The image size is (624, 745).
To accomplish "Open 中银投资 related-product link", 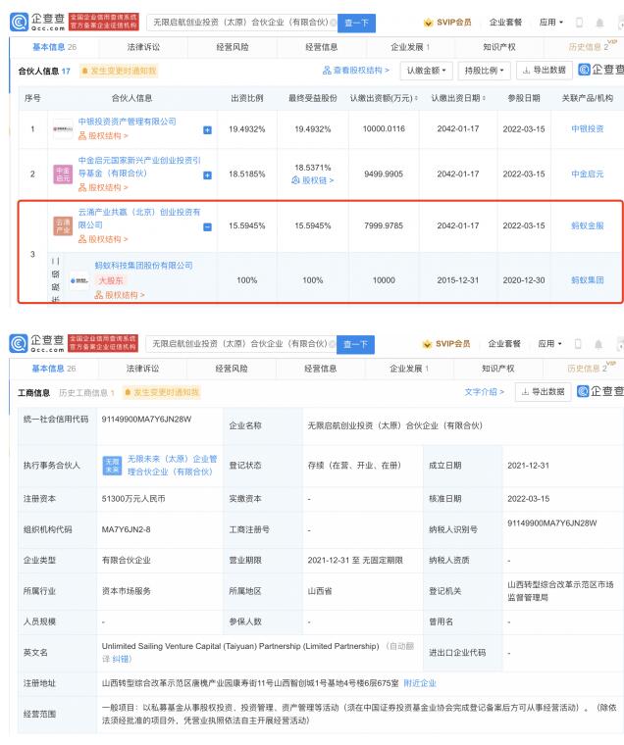I will point(588,128).
